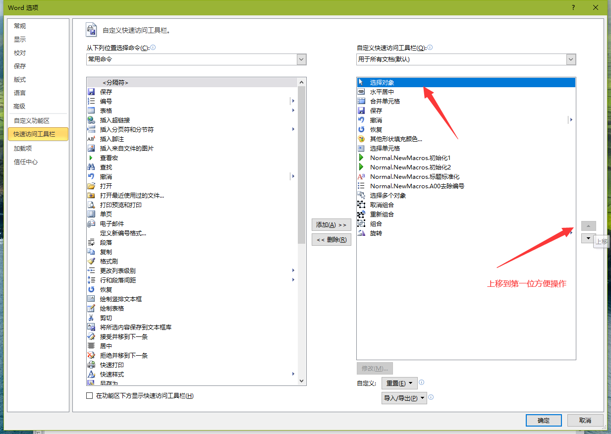Select the 重新组合 icon in right list
The width and height of the screenshot is (611, 434).
(361, 214)
